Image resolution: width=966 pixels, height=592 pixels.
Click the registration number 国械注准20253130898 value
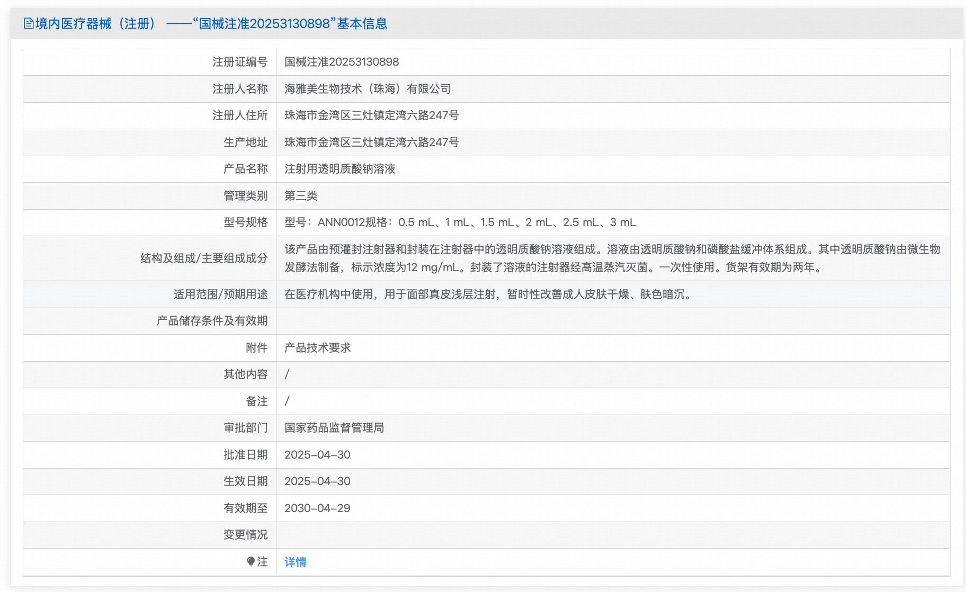342,62
